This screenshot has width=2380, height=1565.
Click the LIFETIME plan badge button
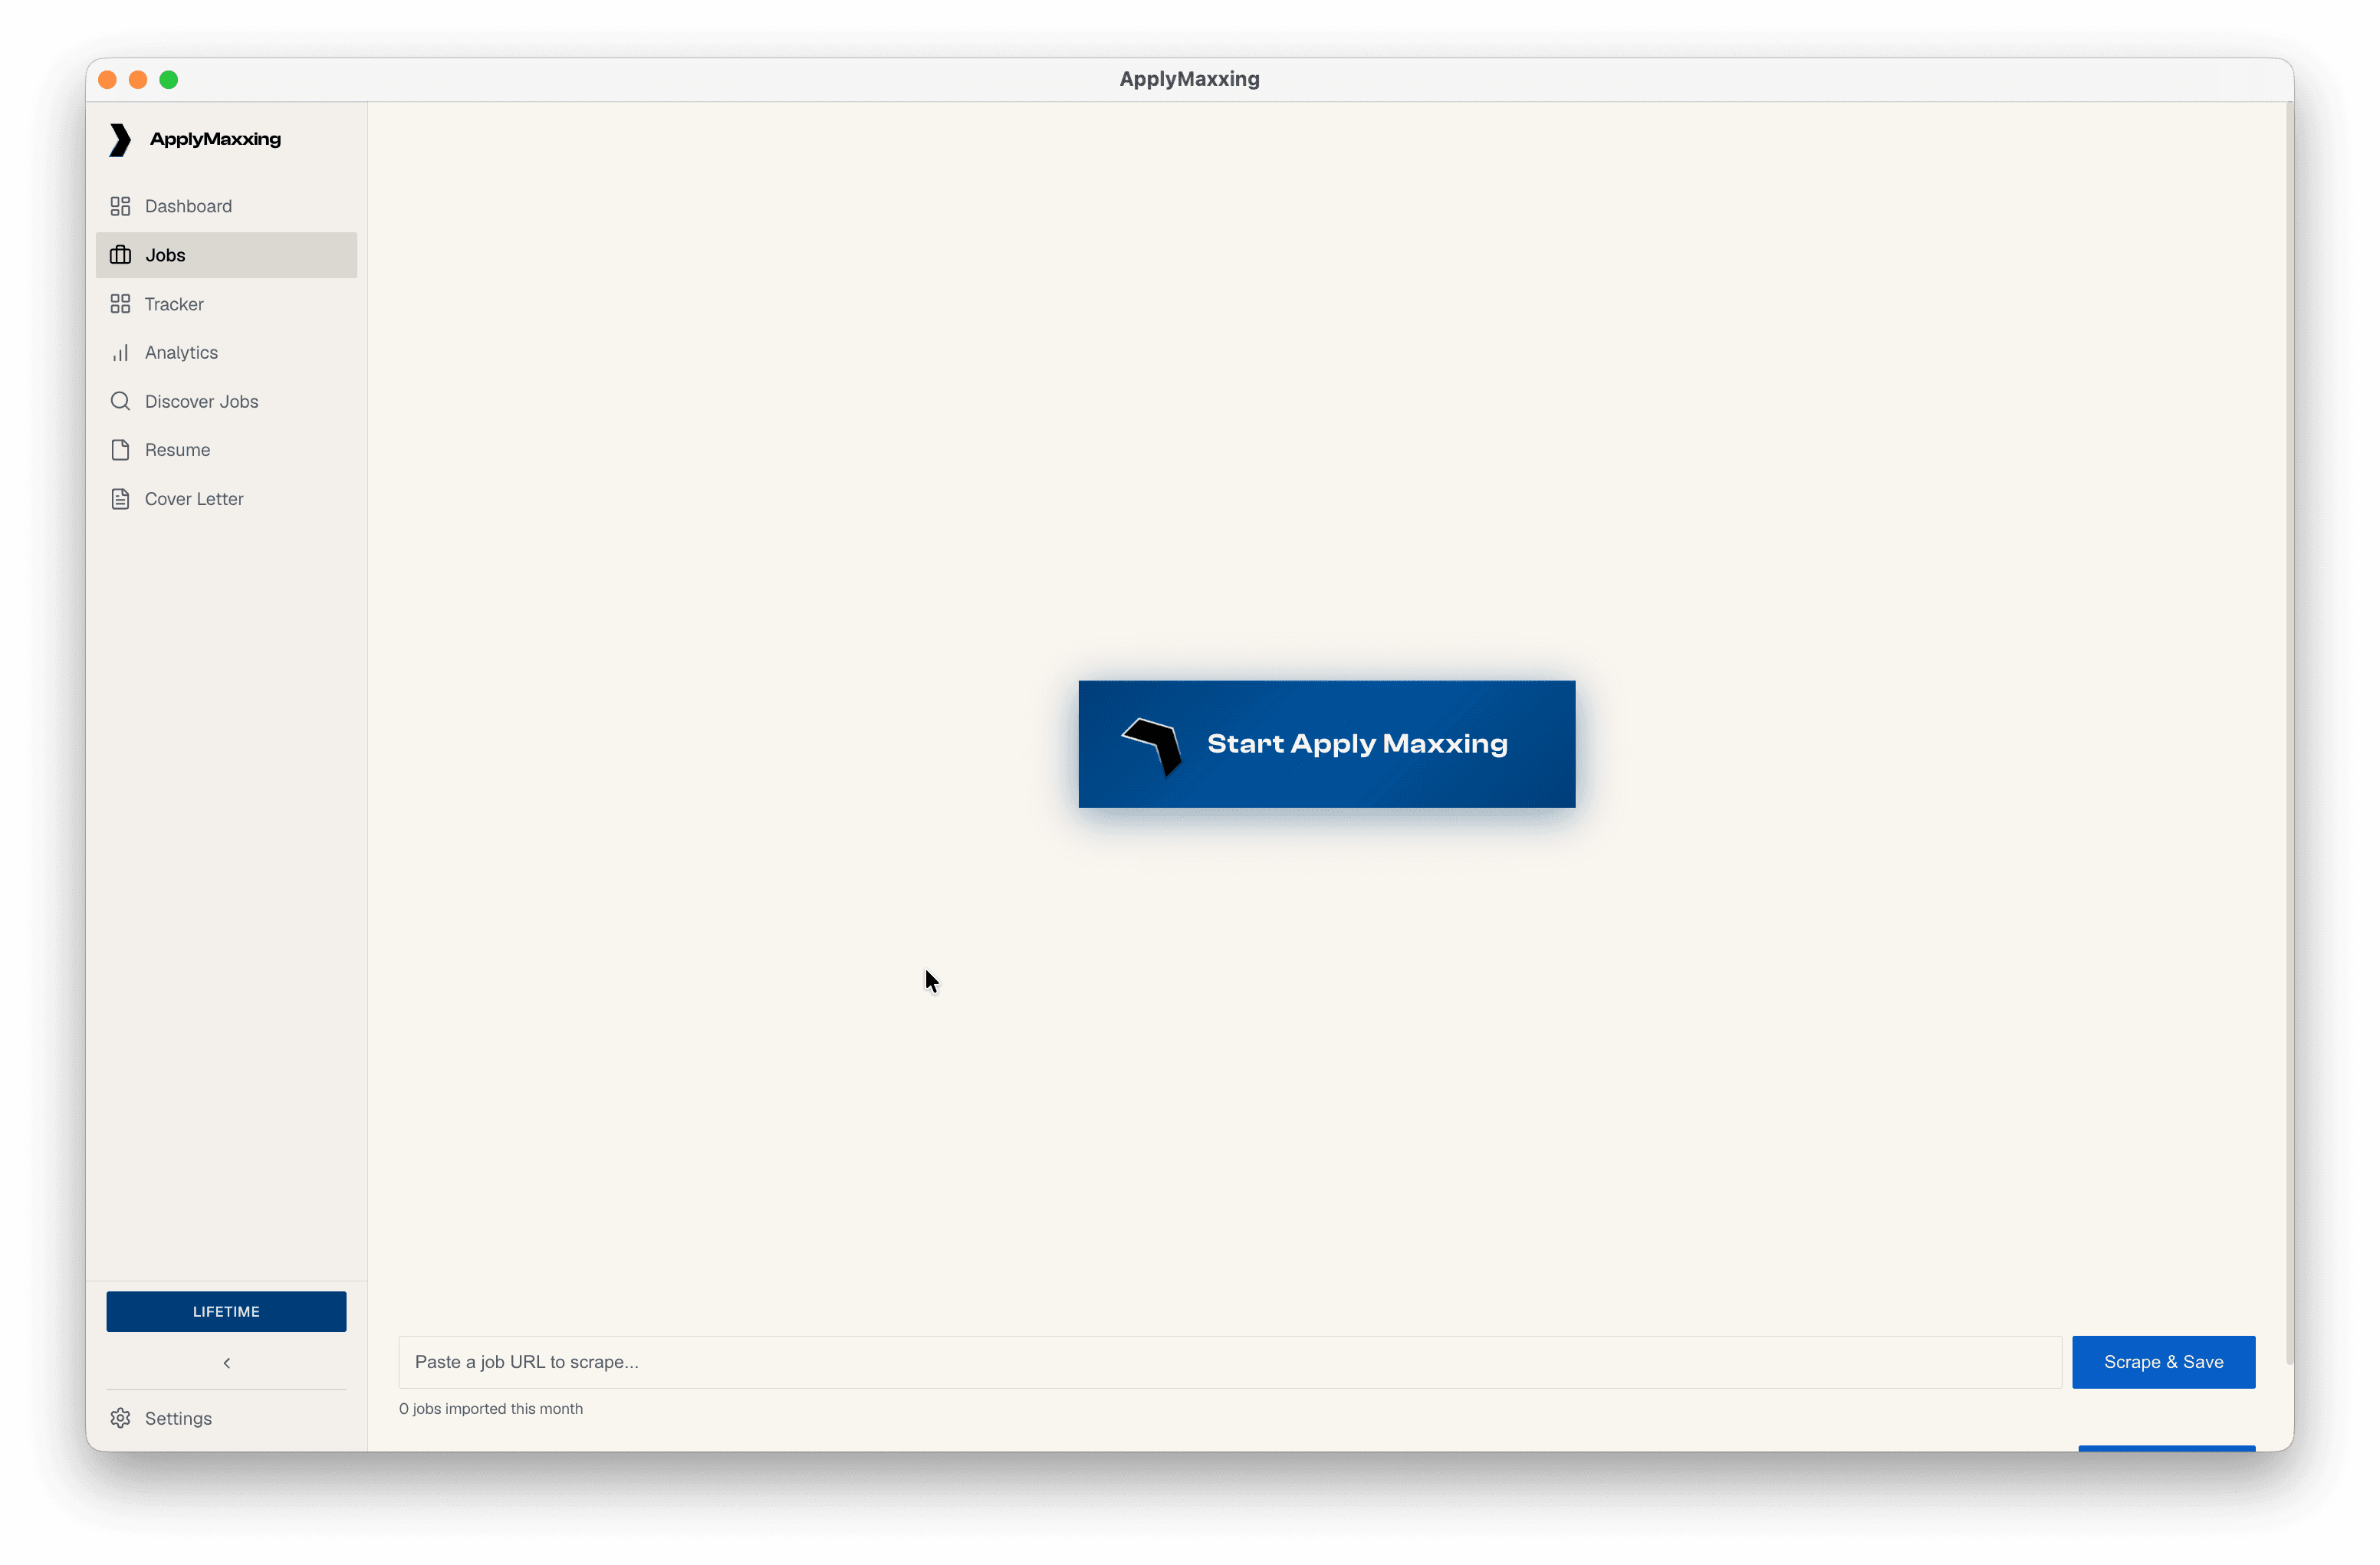coord(226,1311)
